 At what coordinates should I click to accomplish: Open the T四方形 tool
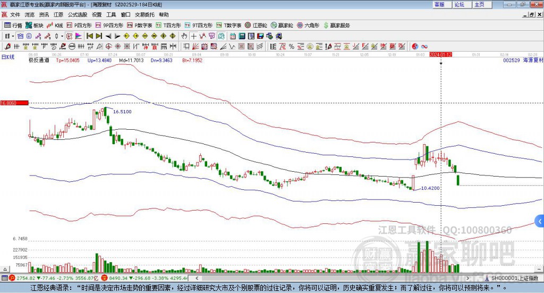point(168,26)
